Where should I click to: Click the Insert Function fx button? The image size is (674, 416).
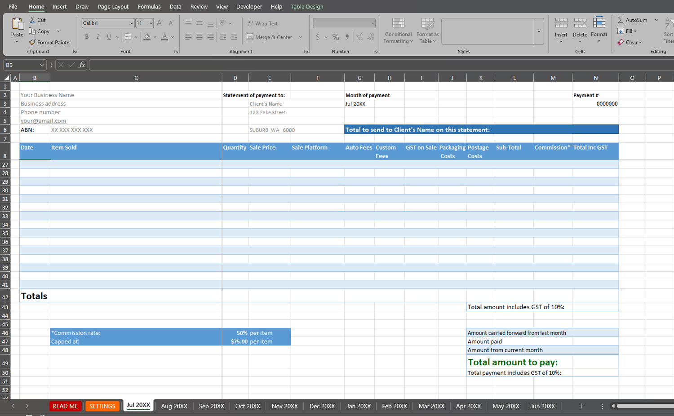click(82, 65)
